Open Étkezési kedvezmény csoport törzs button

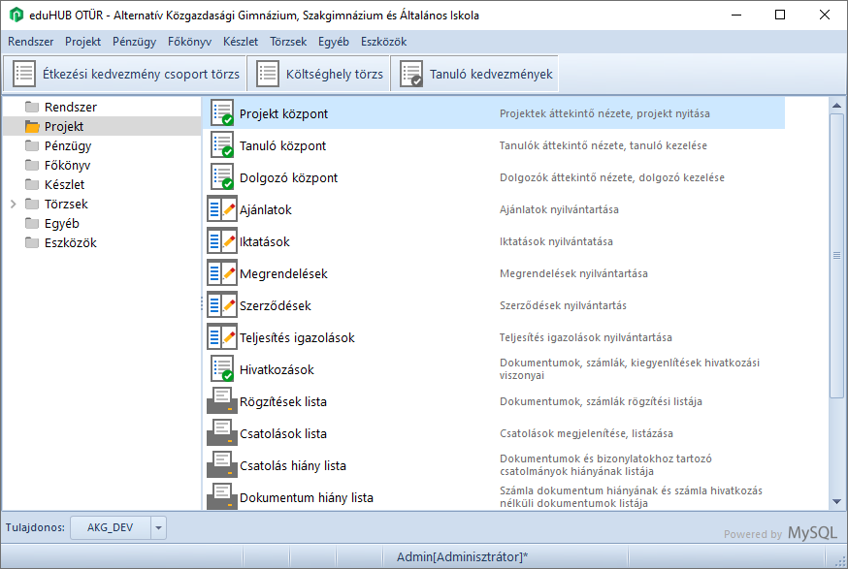[x=125, y=74]
